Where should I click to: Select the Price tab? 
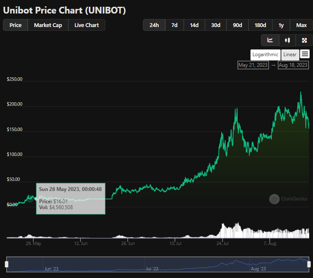click(x=15, y=25)
